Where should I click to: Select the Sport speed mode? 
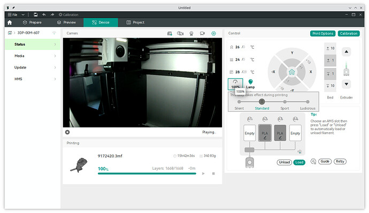[x=285, y=102]
